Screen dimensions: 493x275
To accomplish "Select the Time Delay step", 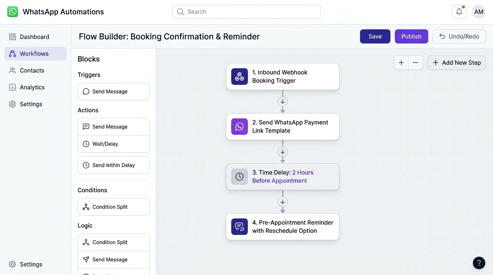I will click(283, 177).
